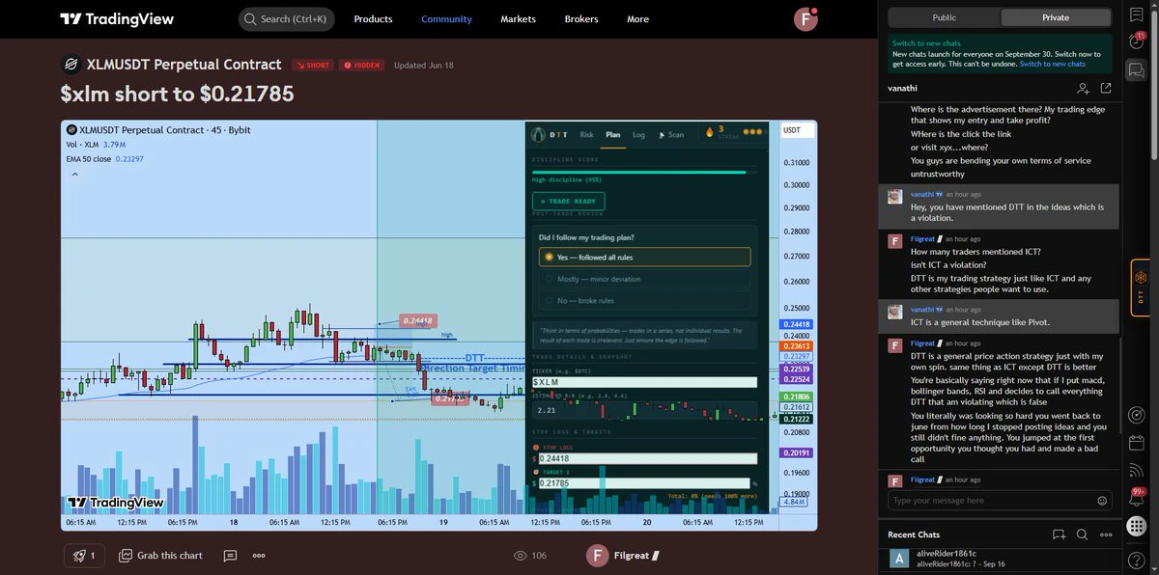Open the Watchlist sidebar icon
Screen dimensions: 1159x575
point(1137,14)
